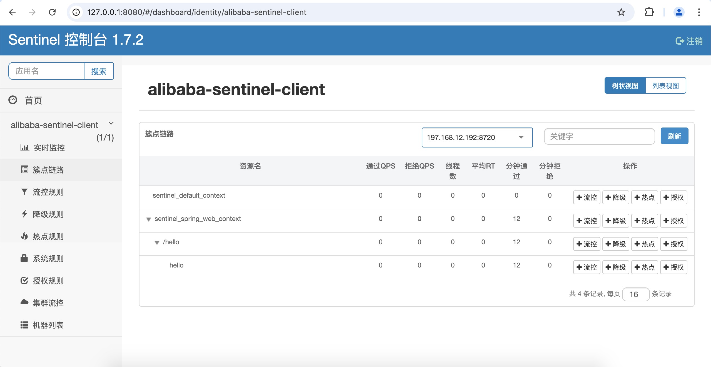Screen dimensions: 711x367
Task: Click the dashboard icon next to 首页
Action: [13, 100]
